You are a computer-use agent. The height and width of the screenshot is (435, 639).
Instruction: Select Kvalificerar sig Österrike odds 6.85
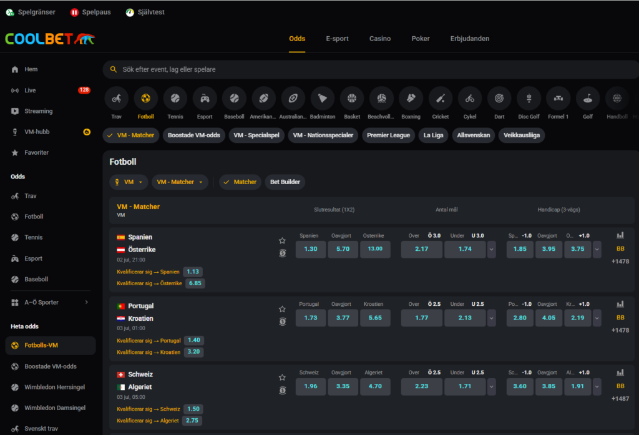195,283
